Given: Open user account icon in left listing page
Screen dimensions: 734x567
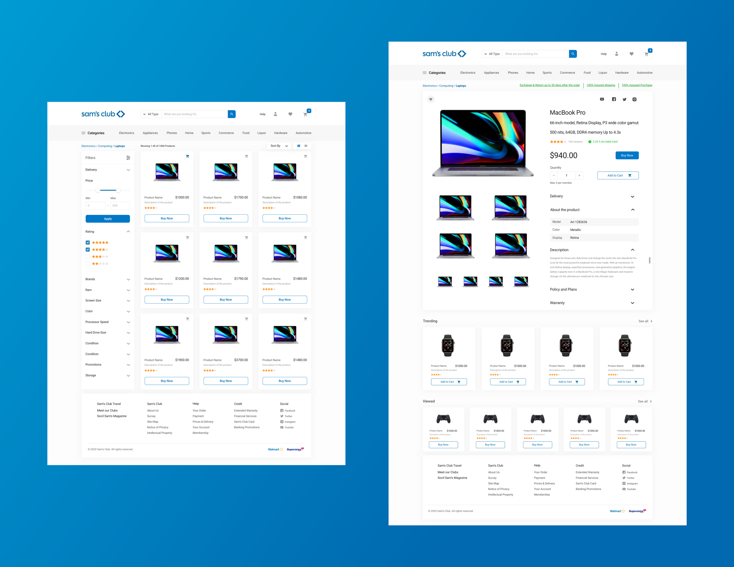Looking at the screenshot, I should [275, 114].
